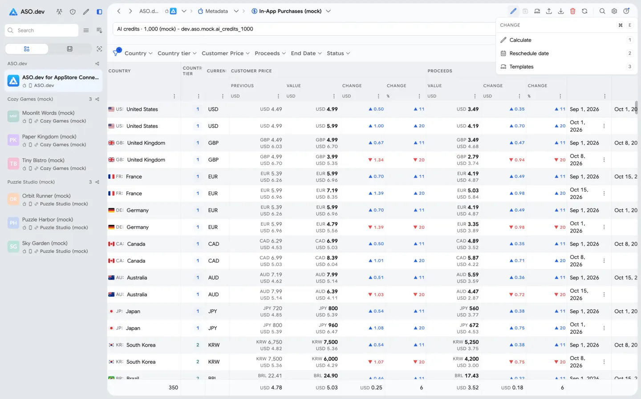Select Reschedule date from the Change menu
Screen dimensions: 641x399
click(x=566, y=53)
